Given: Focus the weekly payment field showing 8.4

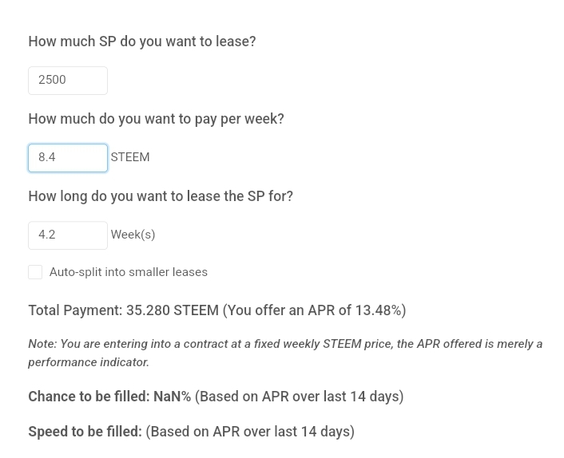Looking at the screenshot, I should [68, 158].
